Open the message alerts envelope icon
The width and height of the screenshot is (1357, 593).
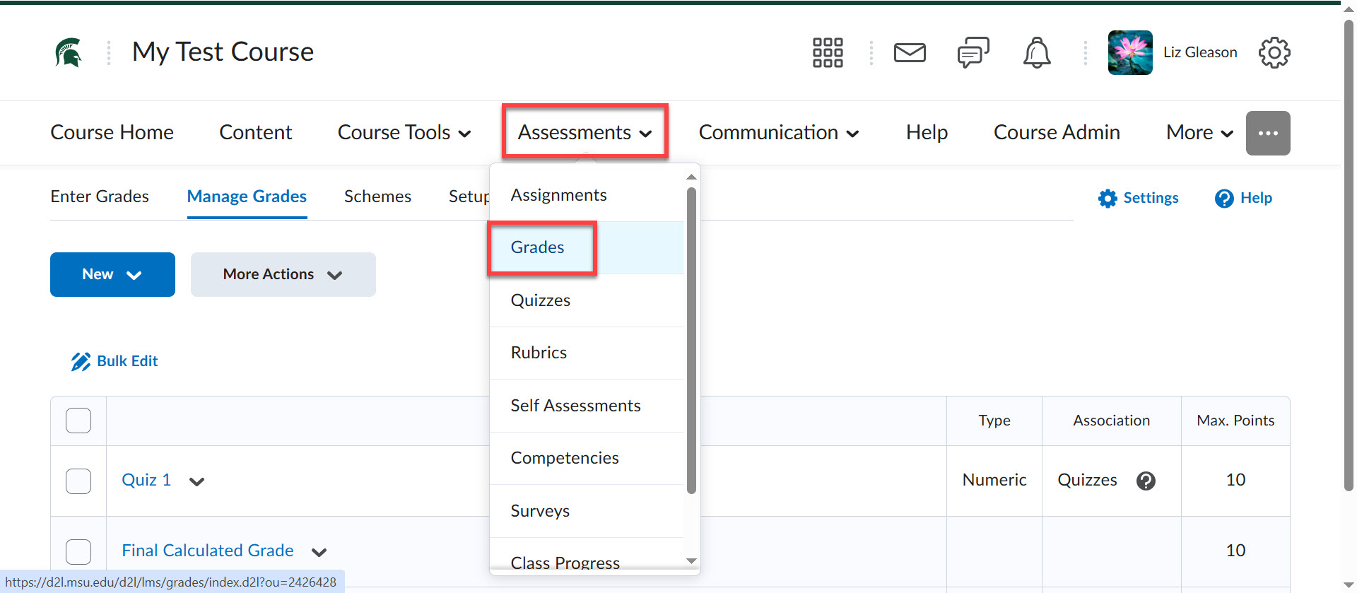click(909, 53)
